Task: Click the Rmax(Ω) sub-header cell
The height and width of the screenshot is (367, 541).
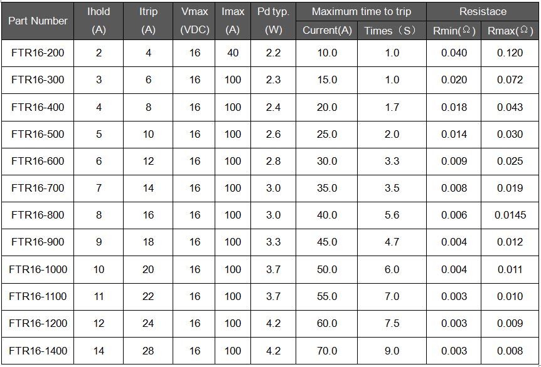Action: (510, 31)
